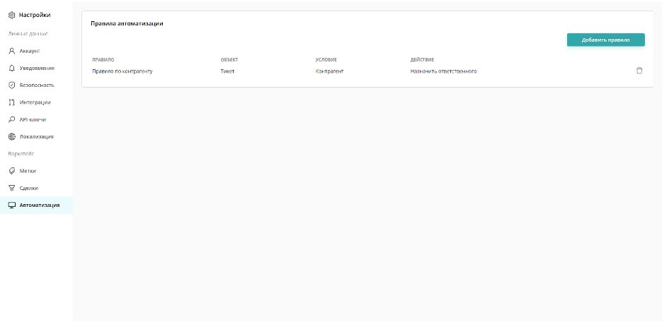Delete rule Правило по контрагенту via trash icon

pyautogui.click(x=639, y=71)
